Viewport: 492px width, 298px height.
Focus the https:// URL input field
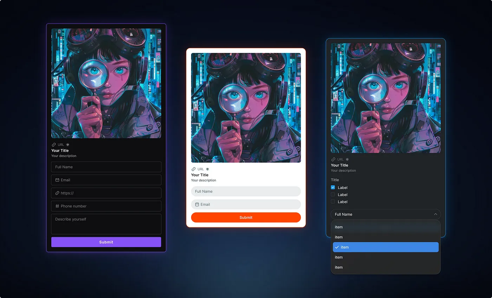pyautogui.click(x=106, y=193)
